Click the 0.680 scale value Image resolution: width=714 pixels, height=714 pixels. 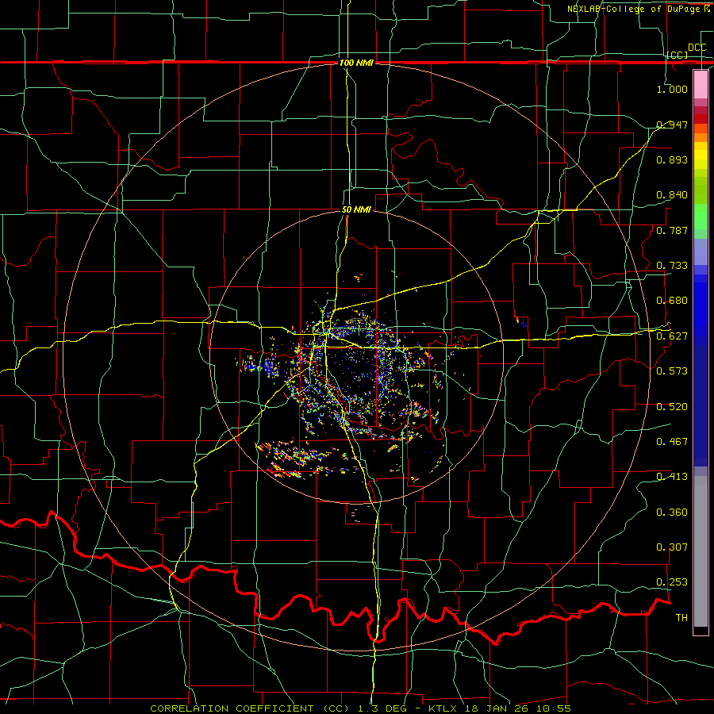pyautogui.click(x=672, y=301)
